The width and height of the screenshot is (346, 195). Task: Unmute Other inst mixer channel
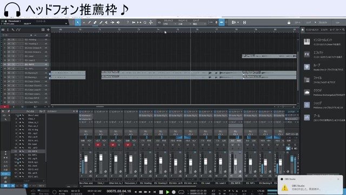pos(113,145)
